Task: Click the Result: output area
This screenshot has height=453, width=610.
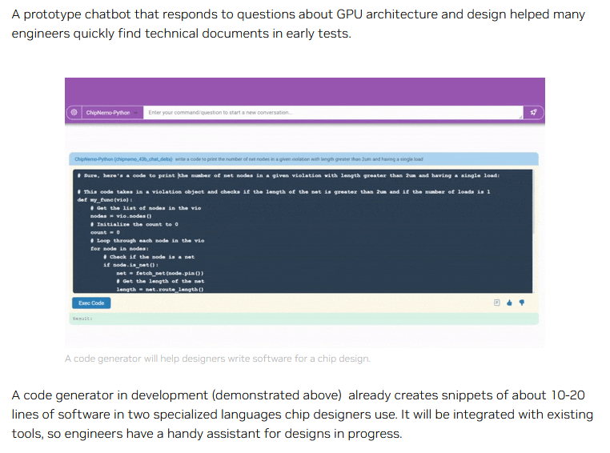Action: 304,319
